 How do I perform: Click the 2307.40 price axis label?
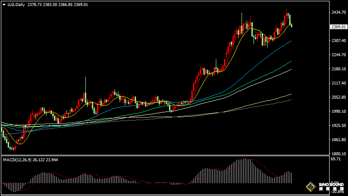click(339, 41)
